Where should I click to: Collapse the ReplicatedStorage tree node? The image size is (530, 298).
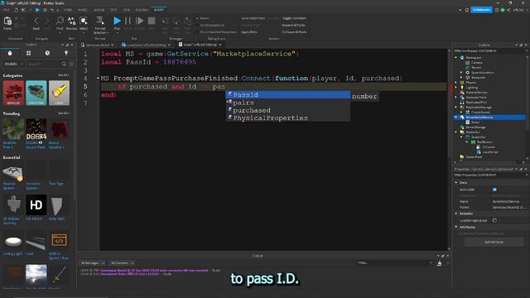click(x=456, y=108)
